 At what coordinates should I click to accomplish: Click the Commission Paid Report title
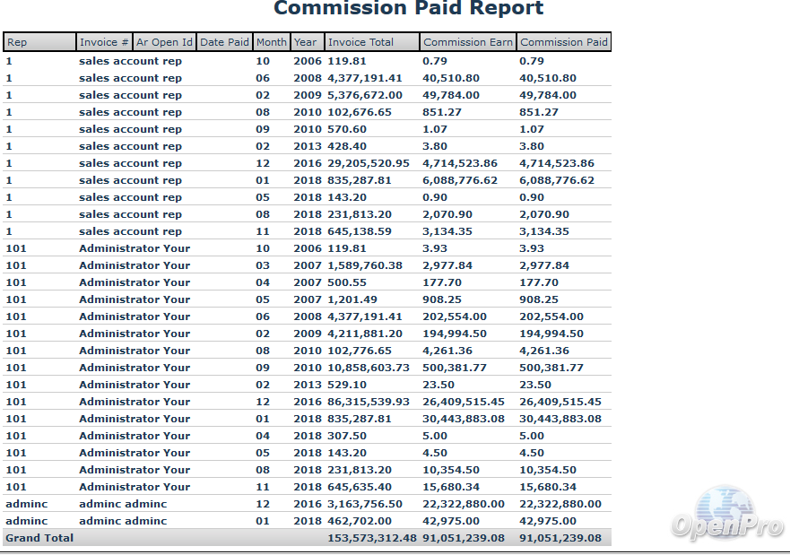(x=408, y=9)
